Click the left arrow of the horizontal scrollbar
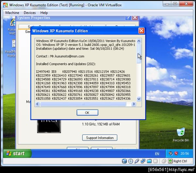 (37, 104)
